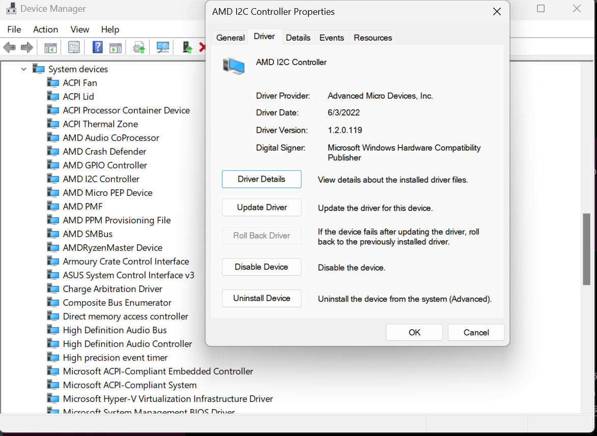The height and width of the screenshot is (436, 597).
Task: Click the Disable Device button
Action: pyautogui.click(x=262, y=267)
